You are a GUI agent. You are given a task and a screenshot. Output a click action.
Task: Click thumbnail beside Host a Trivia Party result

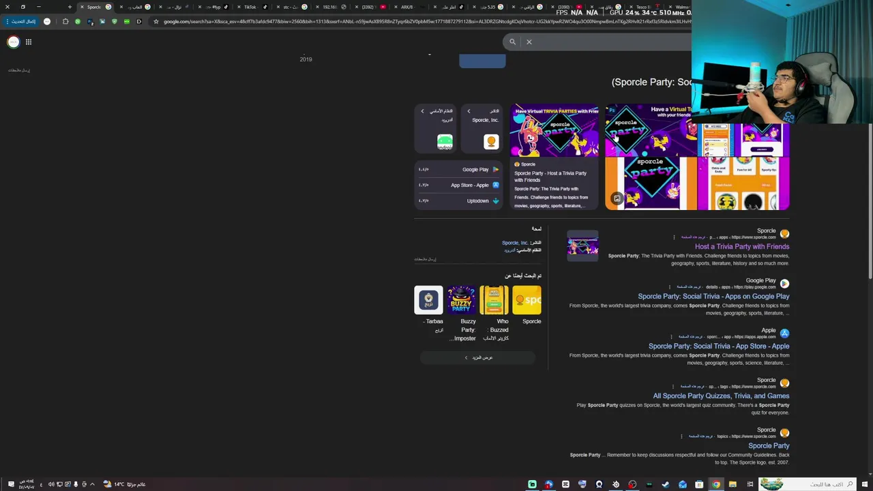point(582,247)
